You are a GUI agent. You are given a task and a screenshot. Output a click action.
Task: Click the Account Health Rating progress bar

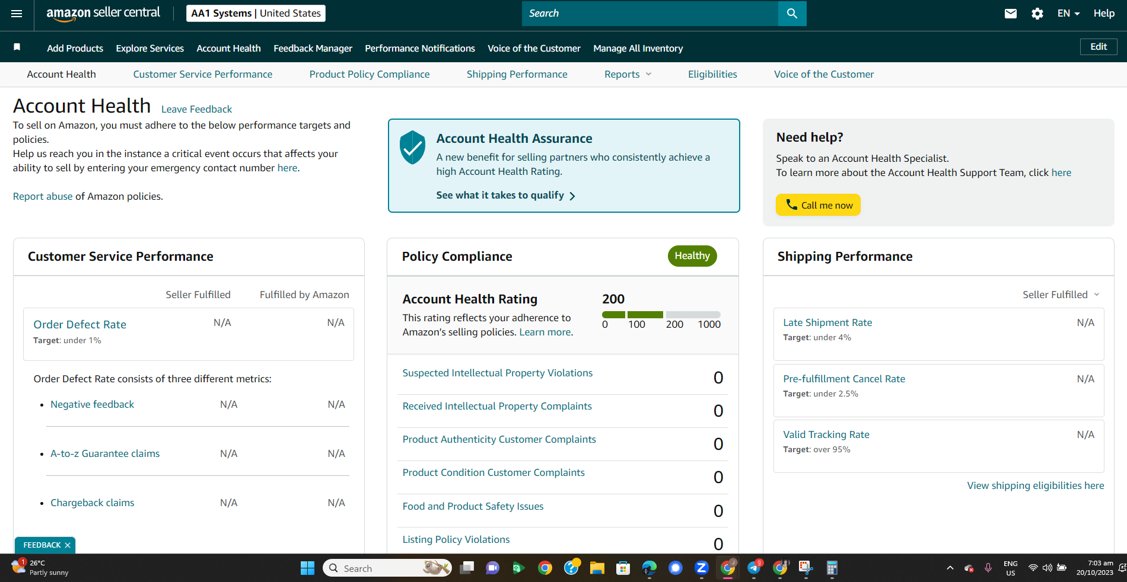point(661,315)
